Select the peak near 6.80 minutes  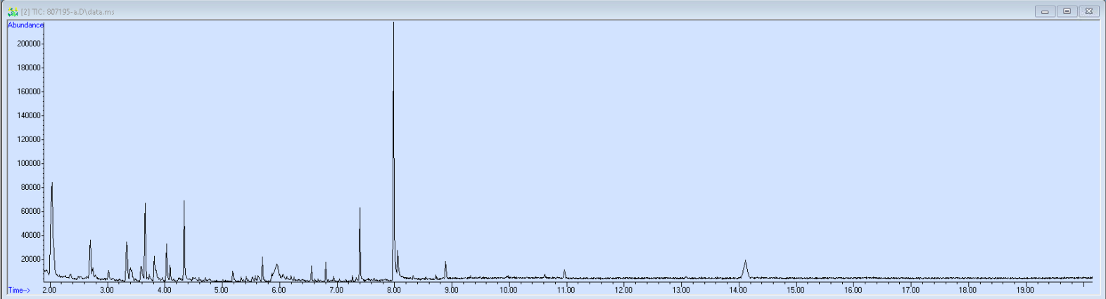[x=326, y=272]
